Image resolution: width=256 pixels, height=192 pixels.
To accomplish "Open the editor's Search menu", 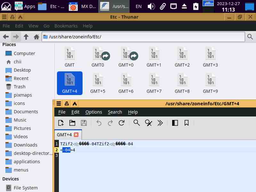I will coord(115,112).
